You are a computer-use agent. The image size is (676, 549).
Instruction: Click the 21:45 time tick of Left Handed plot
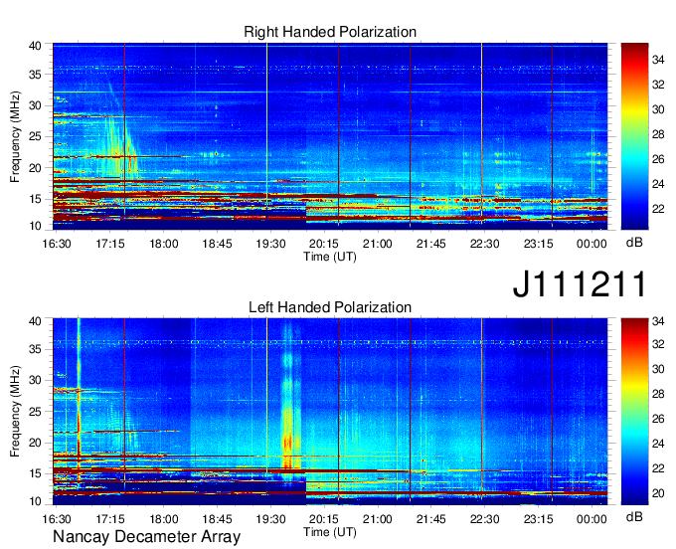point(431,519)
